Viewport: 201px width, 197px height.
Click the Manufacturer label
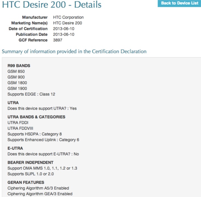(35, 17)
